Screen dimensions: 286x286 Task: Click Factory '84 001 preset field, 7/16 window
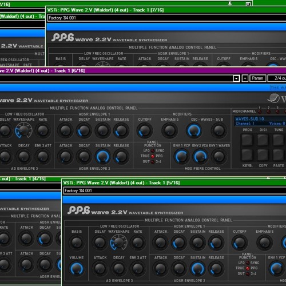click(x=166, y=18)
